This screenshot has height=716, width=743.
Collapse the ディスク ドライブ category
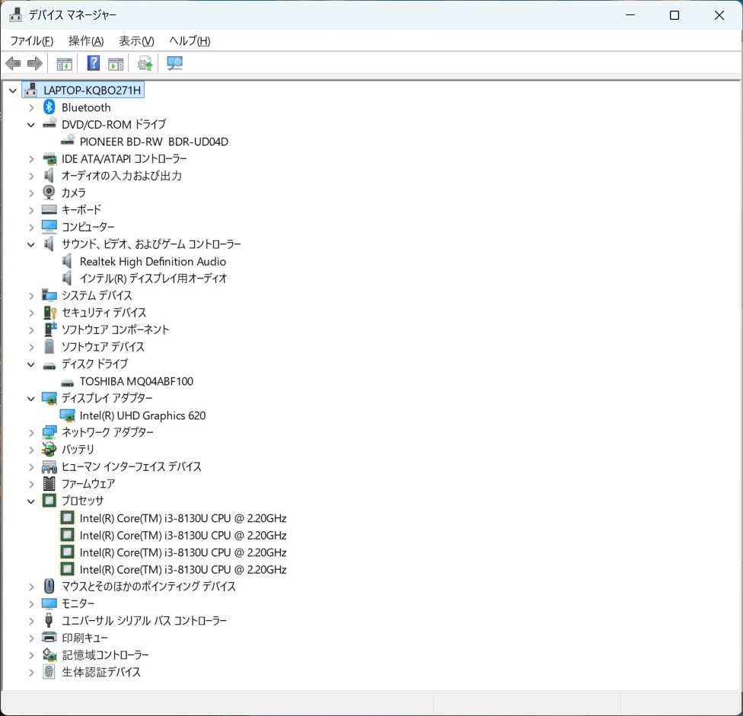[31, 364]
